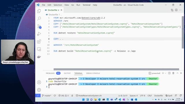
Task: Open the Terminal menu
Action: [x=86, y=5]
